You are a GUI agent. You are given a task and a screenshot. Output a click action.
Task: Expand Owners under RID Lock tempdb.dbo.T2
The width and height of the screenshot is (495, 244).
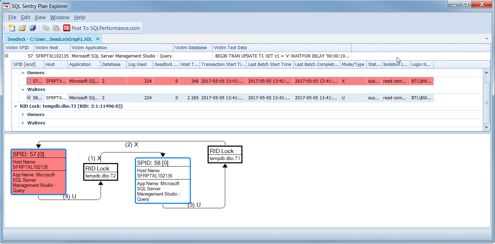click(23, 115)
